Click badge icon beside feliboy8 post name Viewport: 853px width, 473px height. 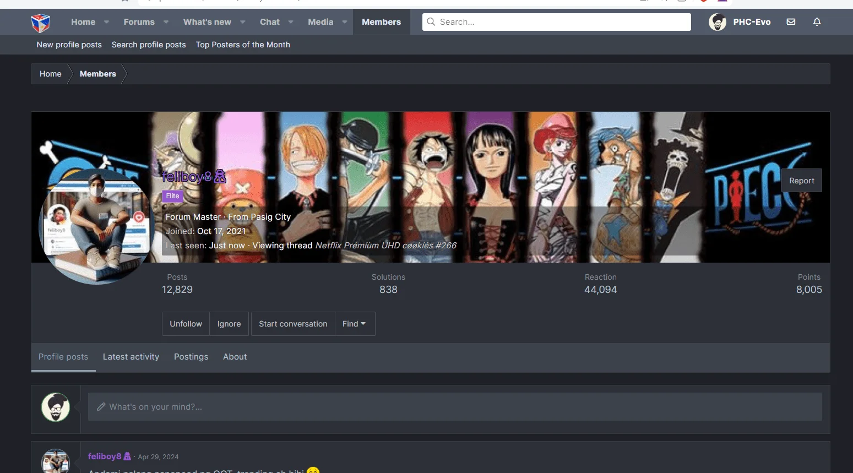127,456
